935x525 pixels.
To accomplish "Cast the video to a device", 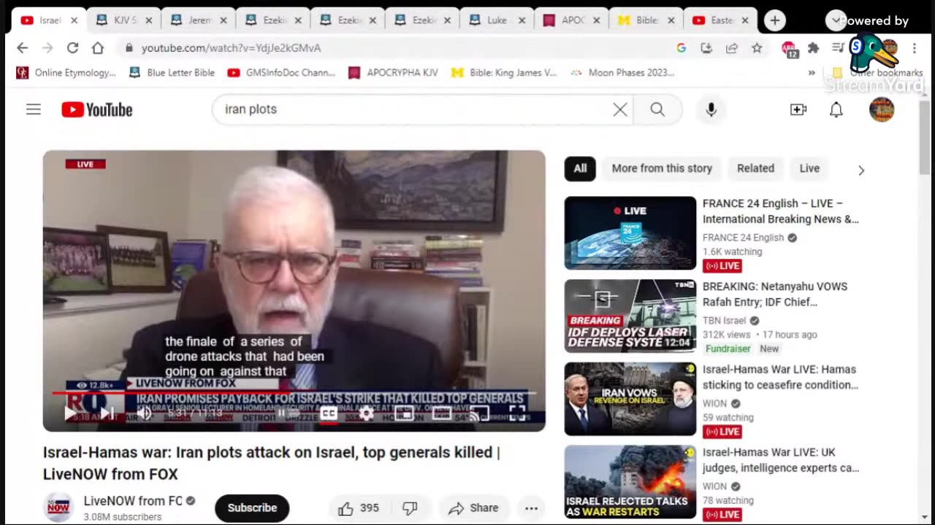I will (x=479, y=413).
